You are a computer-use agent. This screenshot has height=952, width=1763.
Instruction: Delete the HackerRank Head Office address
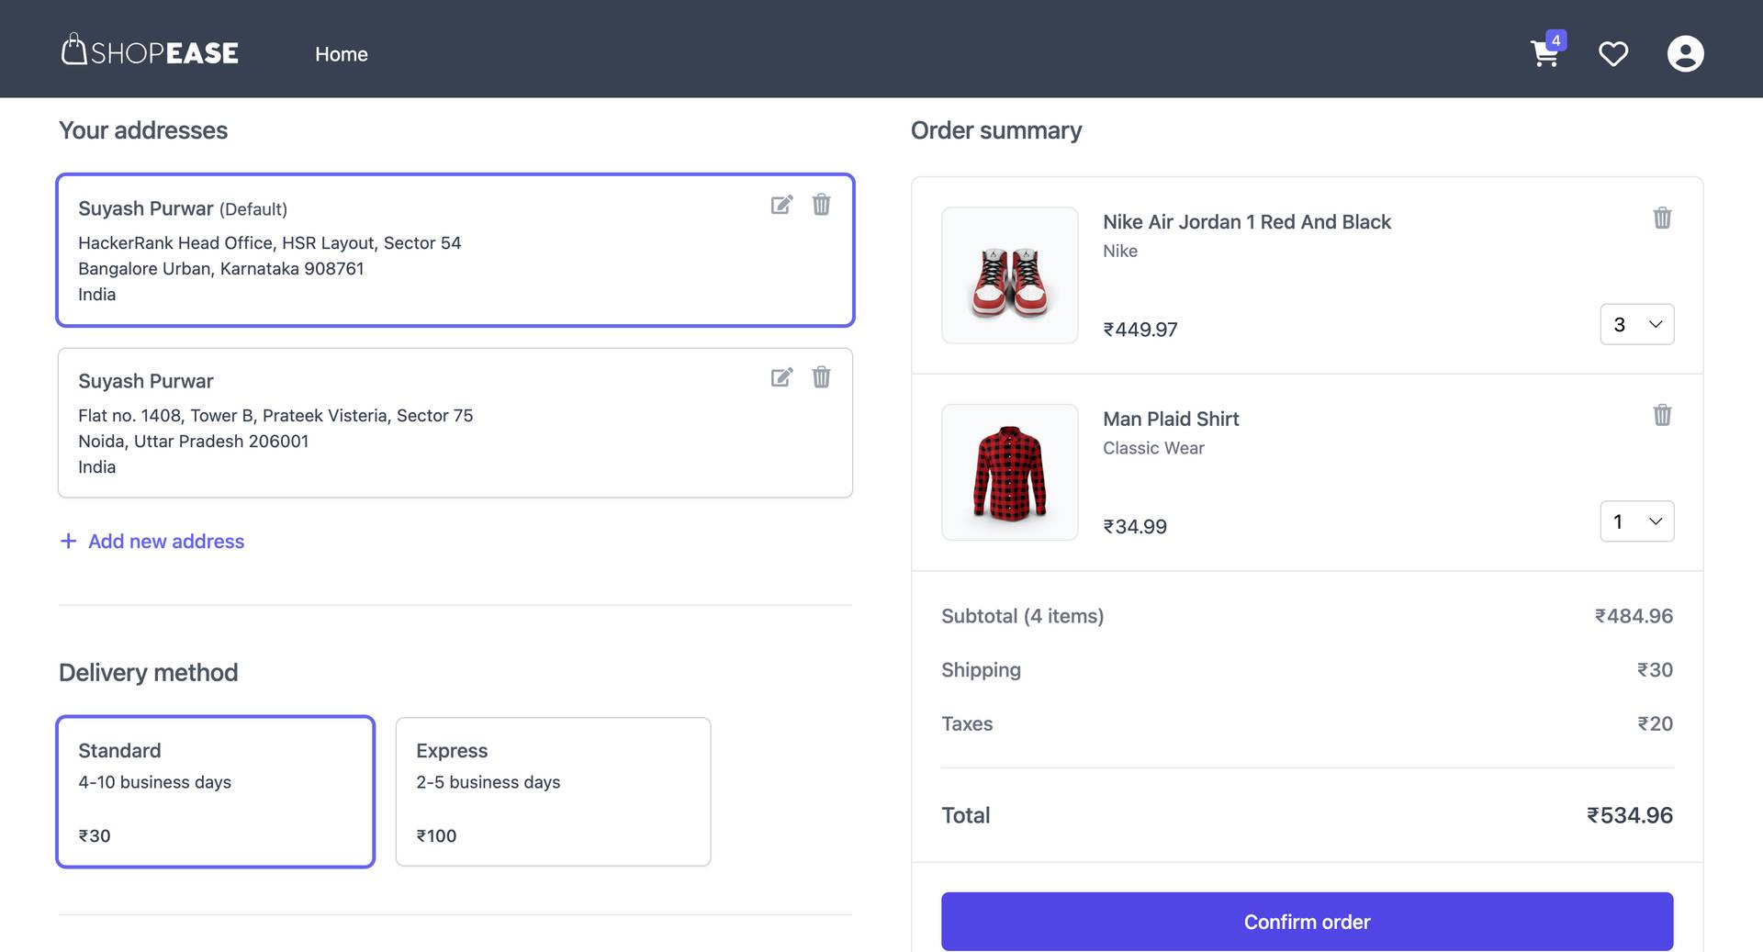pos(821,204)
